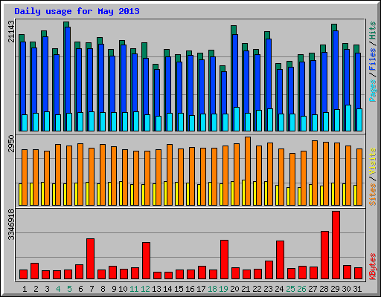Screen dimensions: 381x297
Task: Click day label 22 on the axis
Action: (257, 289)
